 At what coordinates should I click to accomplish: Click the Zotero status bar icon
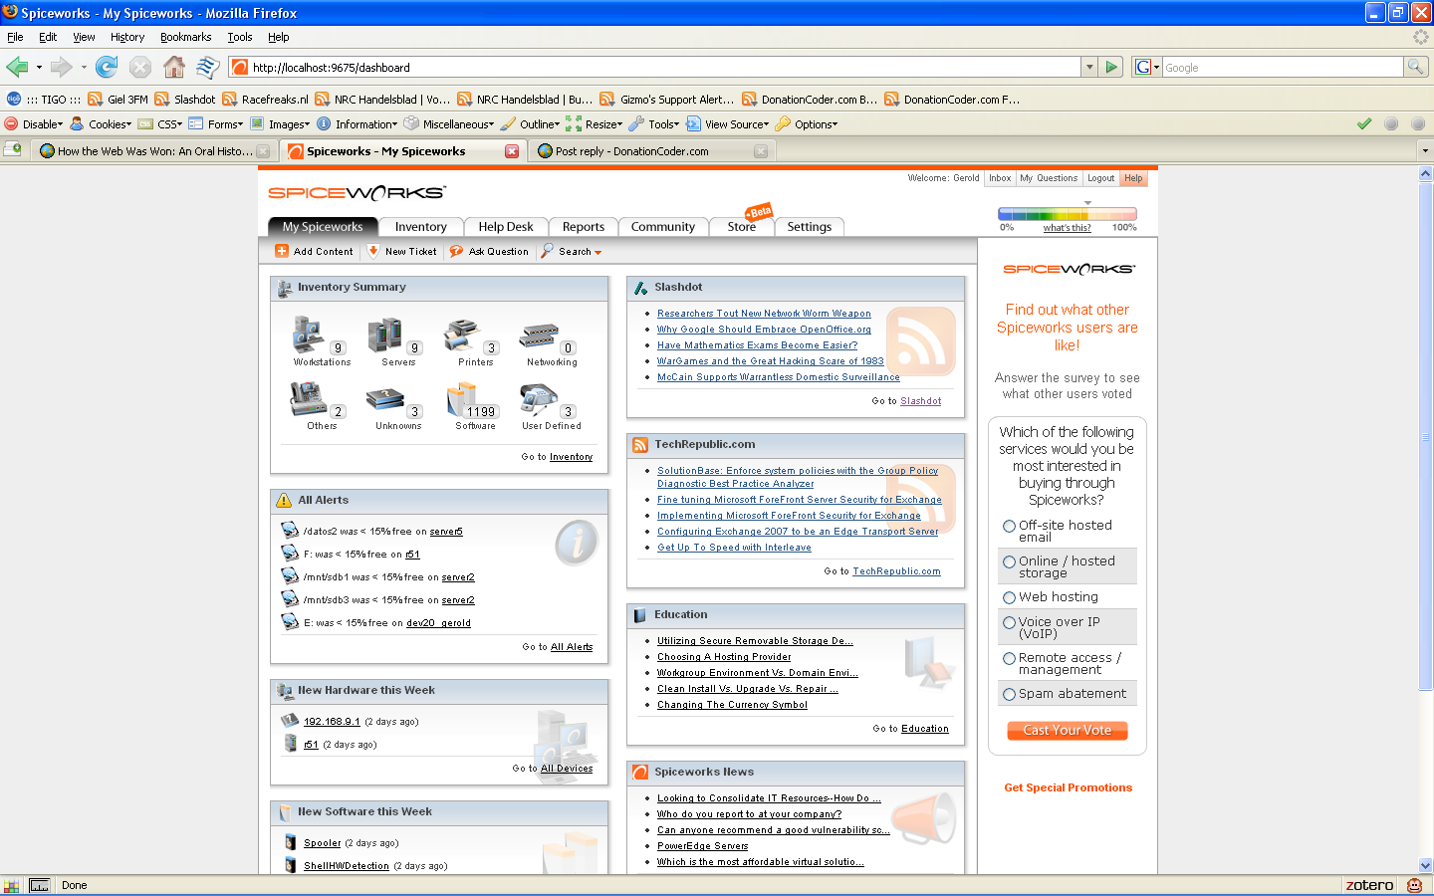point(1369,885)
